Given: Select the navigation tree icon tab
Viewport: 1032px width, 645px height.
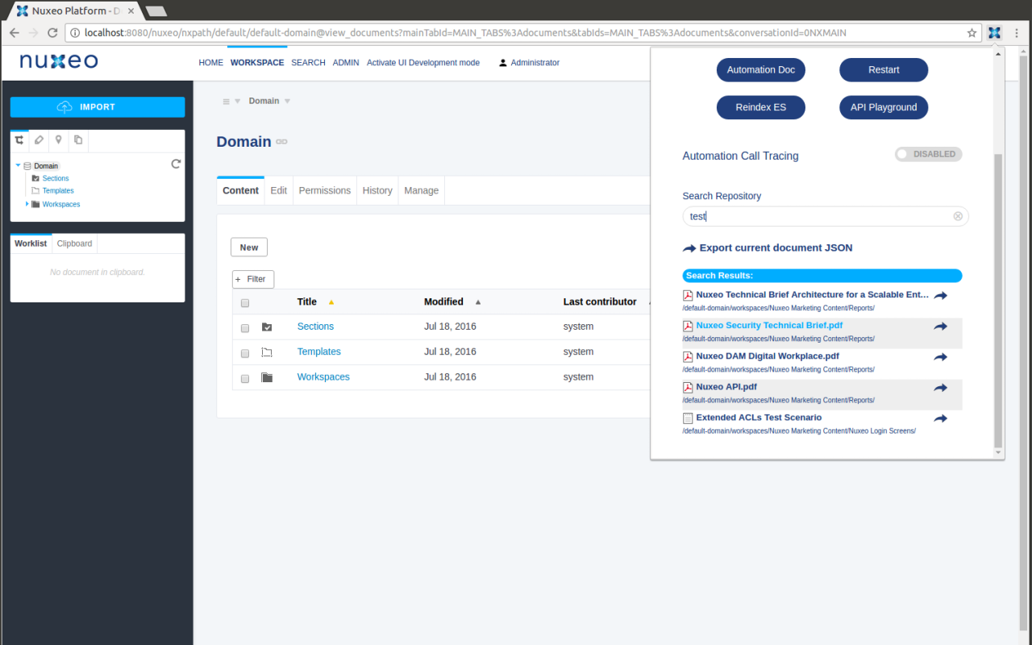Looking at the screenshot, I should [x=19, y=140].
